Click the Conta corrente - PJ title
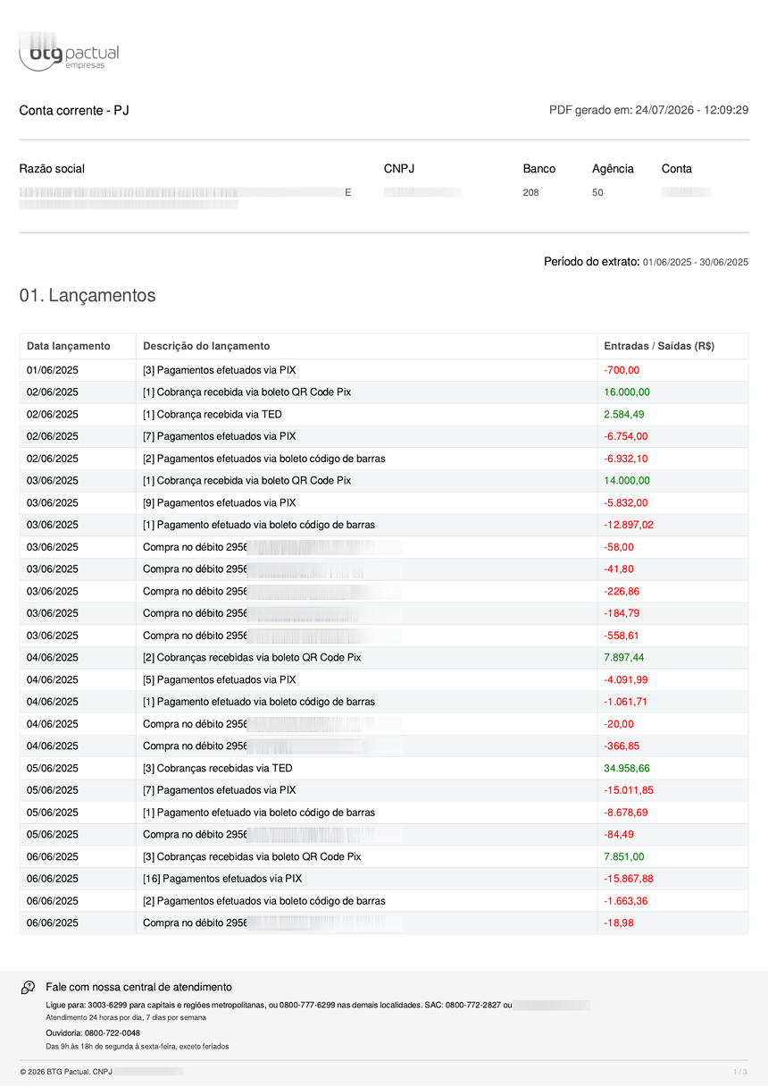The width and height of the screenshot is (768, 1087). (74, 110)
